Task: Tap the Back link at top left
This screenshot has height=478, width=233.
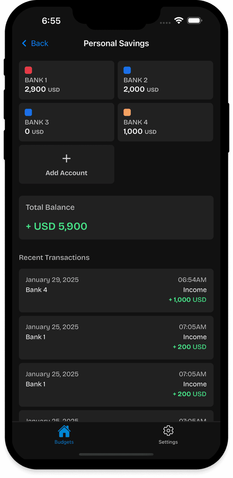Action: click(35, 43)
